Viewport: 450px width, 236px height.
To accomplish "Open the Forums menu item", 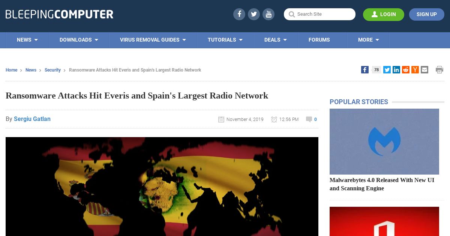I will point(319,40).
